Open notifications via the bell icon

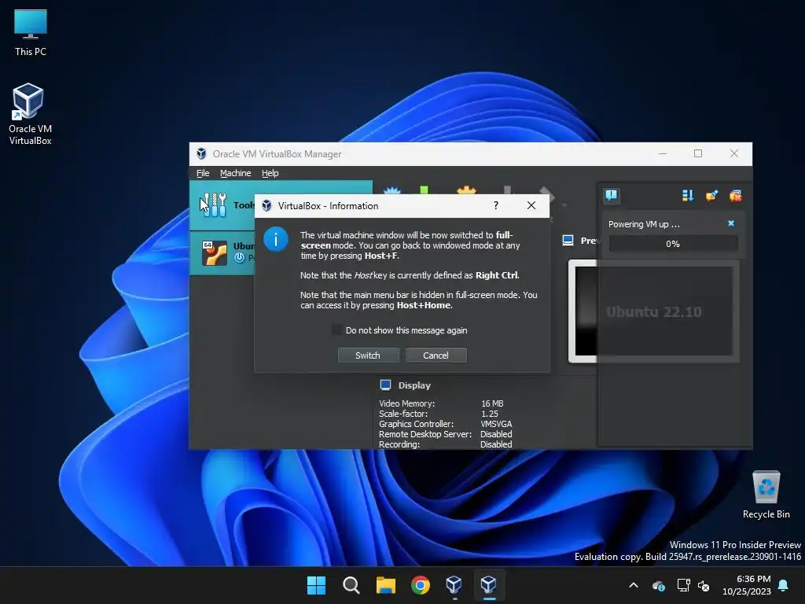[x=783, y=585]
